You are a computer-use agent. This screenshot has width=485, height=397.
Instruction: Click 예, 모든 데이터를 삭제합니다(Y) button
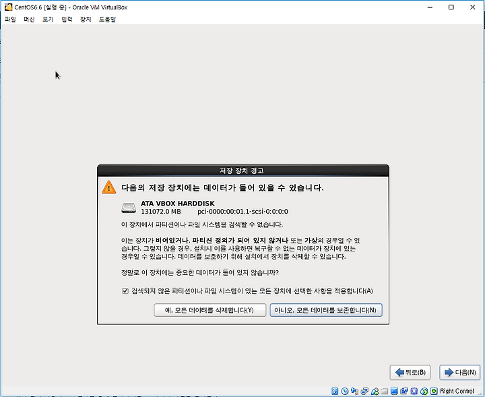tap(209, 310)
